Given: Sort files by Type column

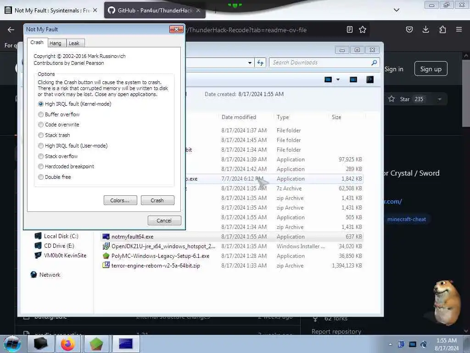Looking at the screenshot, I should pos(283,117).
